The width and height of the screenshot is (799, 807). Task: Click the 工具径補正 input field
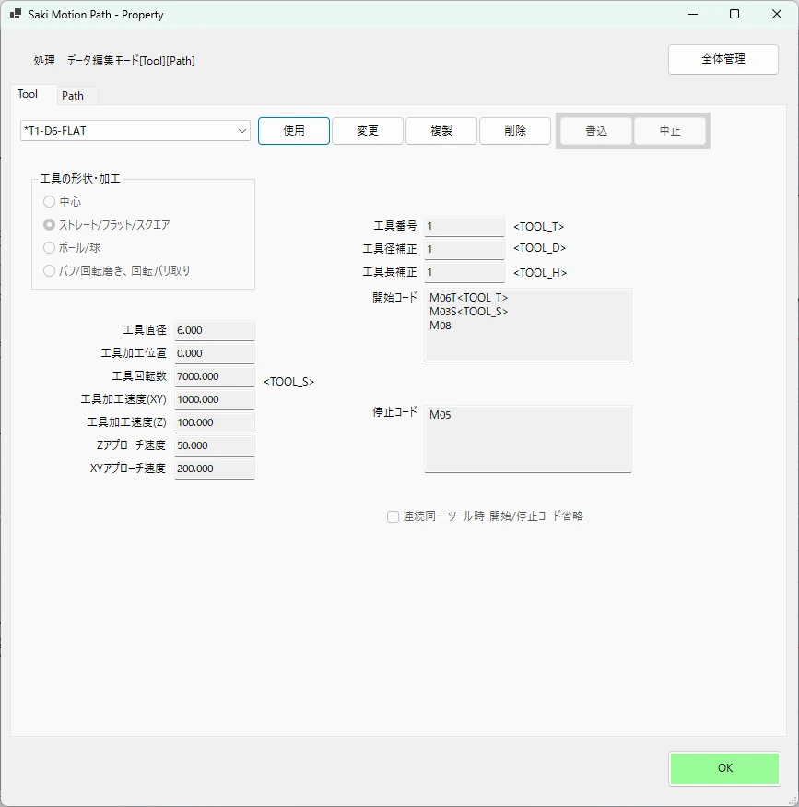click(x=464, y=250)
